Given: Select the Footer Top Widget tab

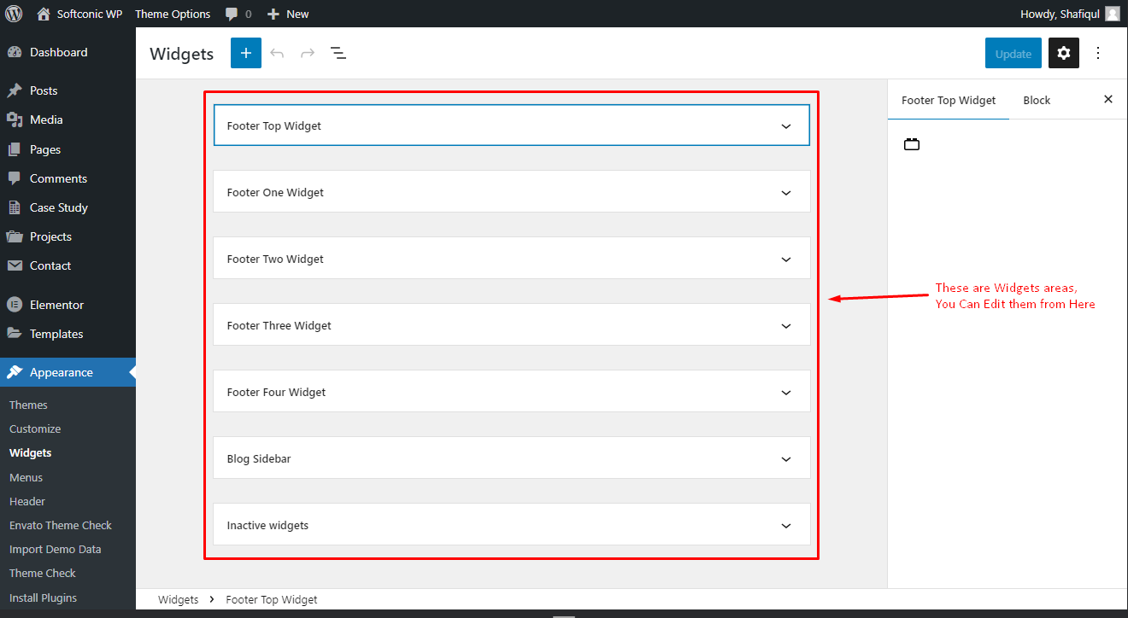Looking at the screenshot, I should pos(949,100).
